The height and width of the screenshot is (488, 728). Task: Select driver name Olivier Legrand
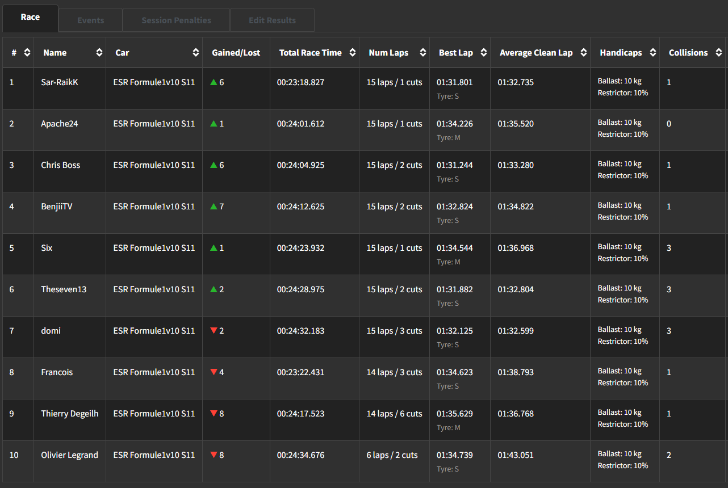69,455
